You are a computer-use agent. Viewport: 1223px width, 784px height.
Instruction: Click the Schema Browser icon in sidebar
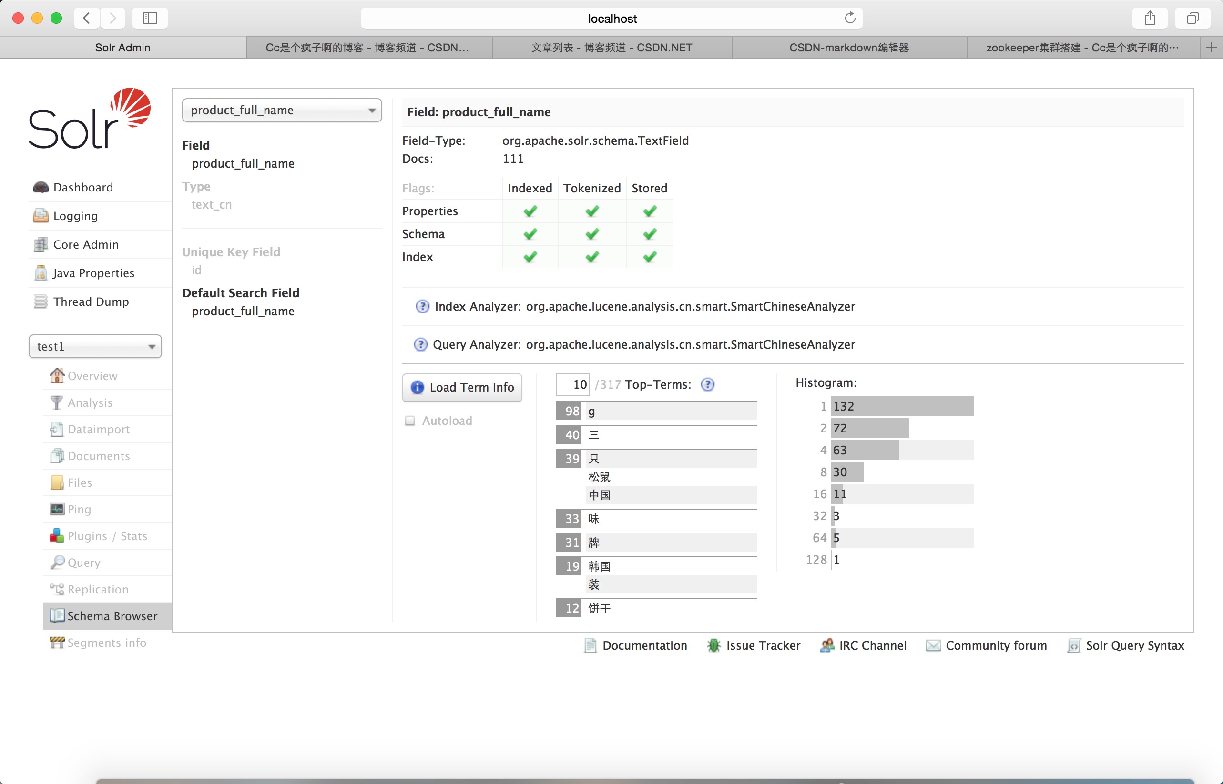[56, 615]
